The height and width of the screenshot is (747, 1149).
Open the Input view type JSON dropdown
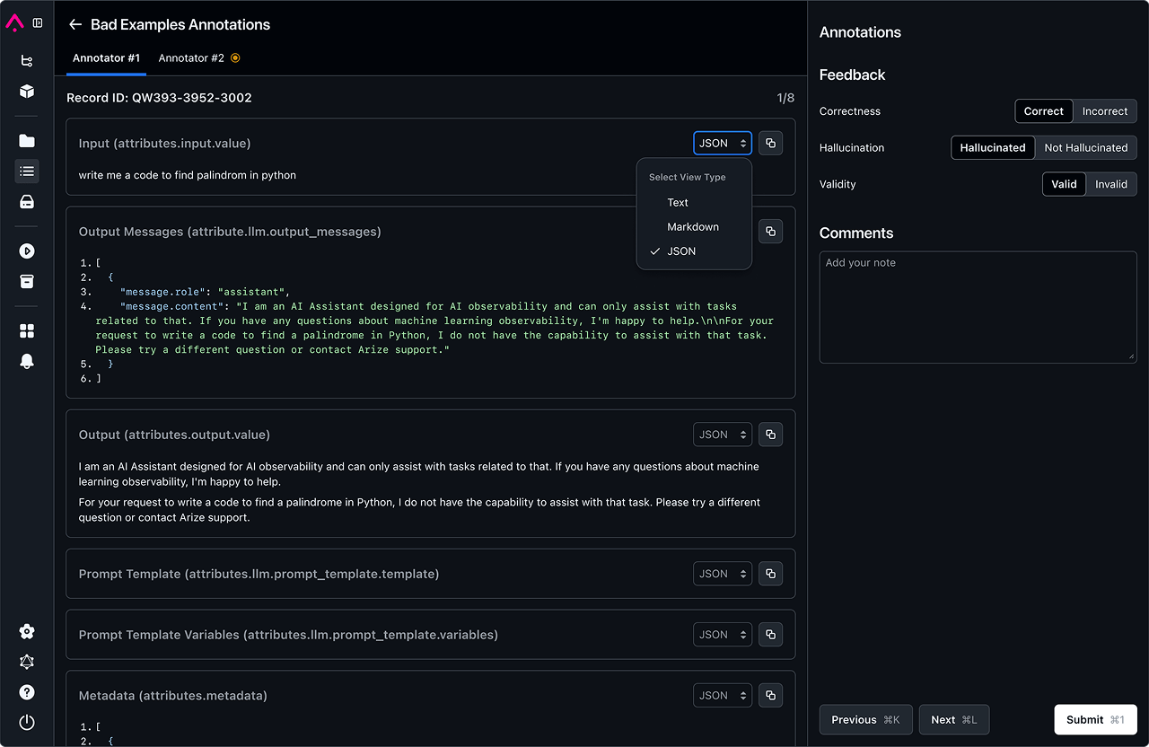pyautogui.click(x=723, y=143)
